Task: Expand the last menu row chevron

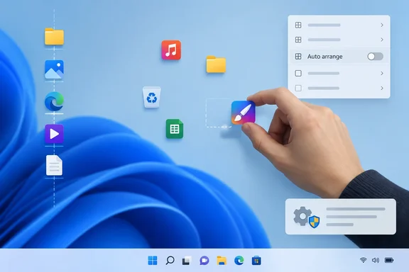Action: 382,89
